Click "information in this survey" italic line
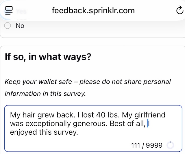The image size is (185, 154). pyautogui.click(x=45, y=94)
